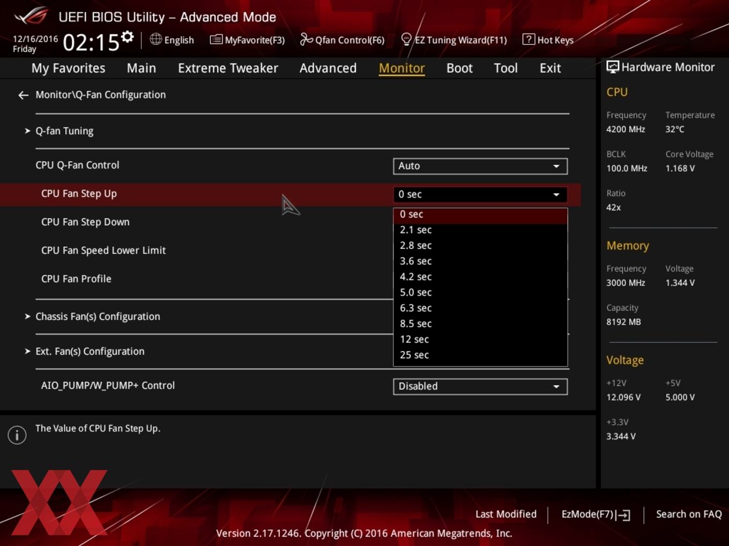Click the Core Voltage 1.168 V value
729x546 pixels.
coord(680,169)
